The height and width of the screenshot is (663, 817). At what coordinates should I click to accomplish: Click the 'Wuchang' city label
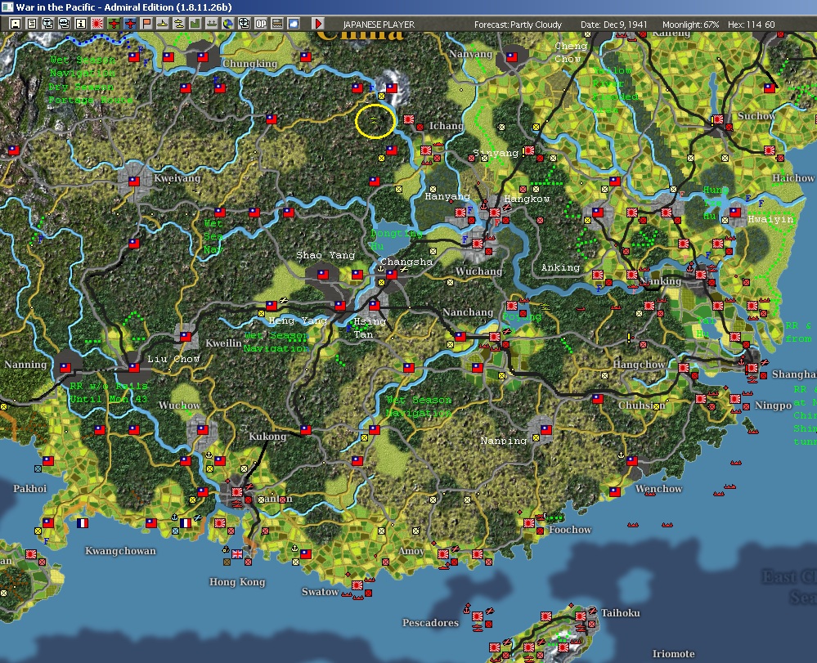478,271
